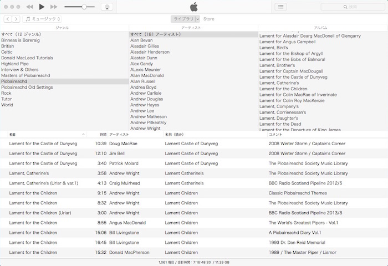
Task: Click the forward navigation arrow
Action: pyautogui.click(x=16, y=19)
